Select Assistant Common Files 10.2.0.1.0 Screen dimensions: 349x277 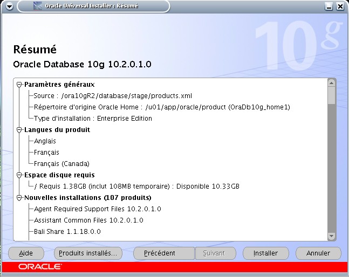[88, 220]
